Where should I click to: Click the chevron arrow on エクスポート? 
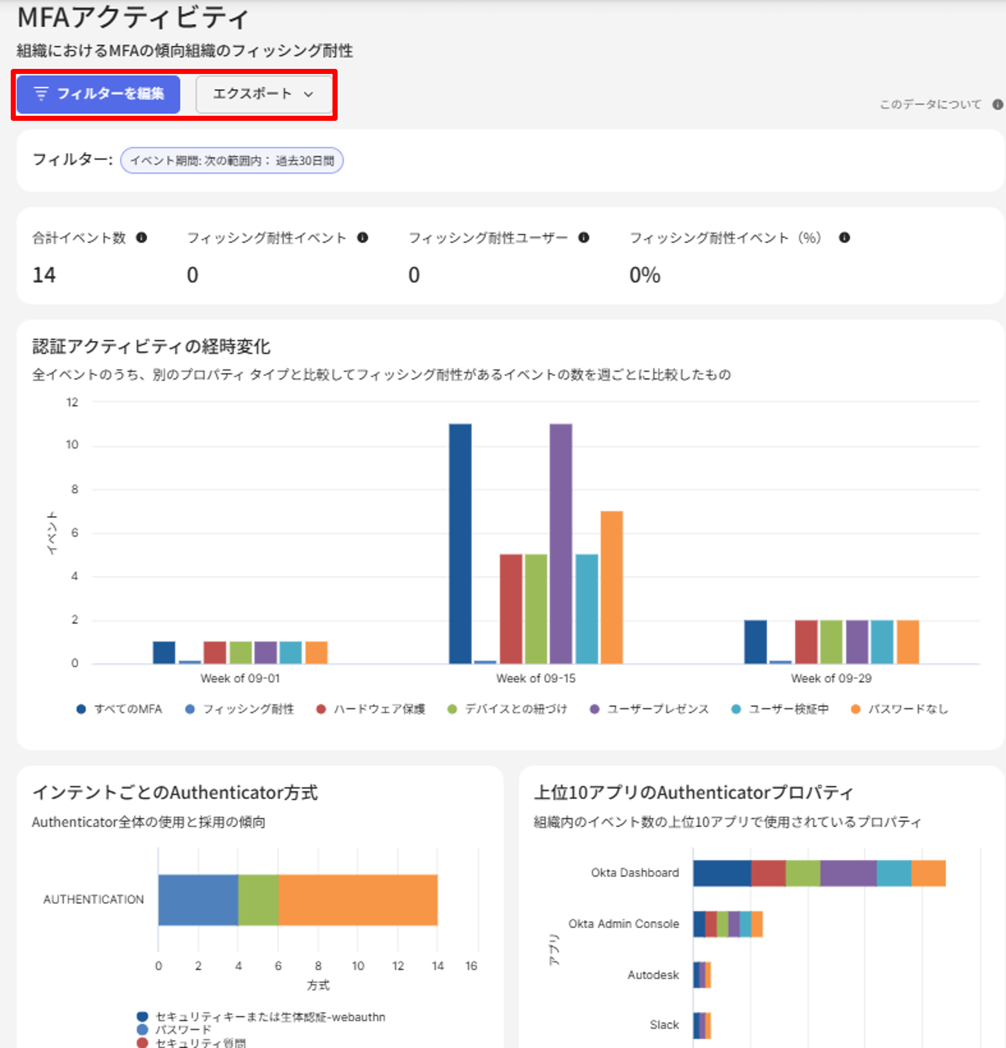(x=308, y=94)
